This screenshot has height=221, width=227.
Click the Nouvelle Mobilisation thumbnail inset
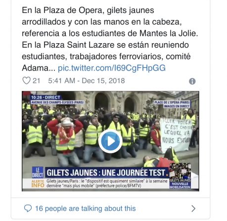[180, 176]
